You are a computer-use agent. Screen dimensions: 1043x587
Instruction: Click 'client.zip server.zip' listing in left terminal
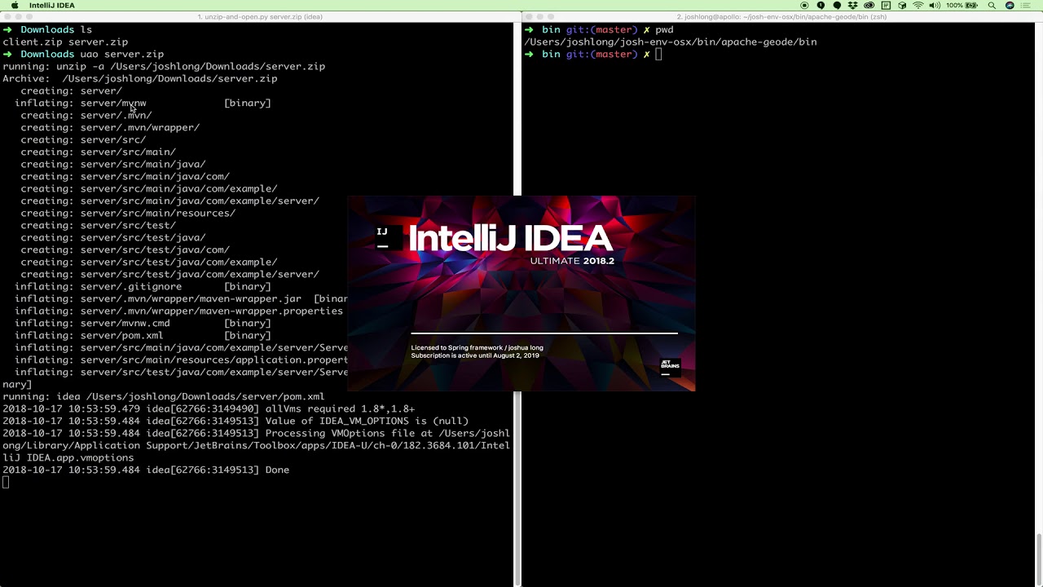(65, 42)
